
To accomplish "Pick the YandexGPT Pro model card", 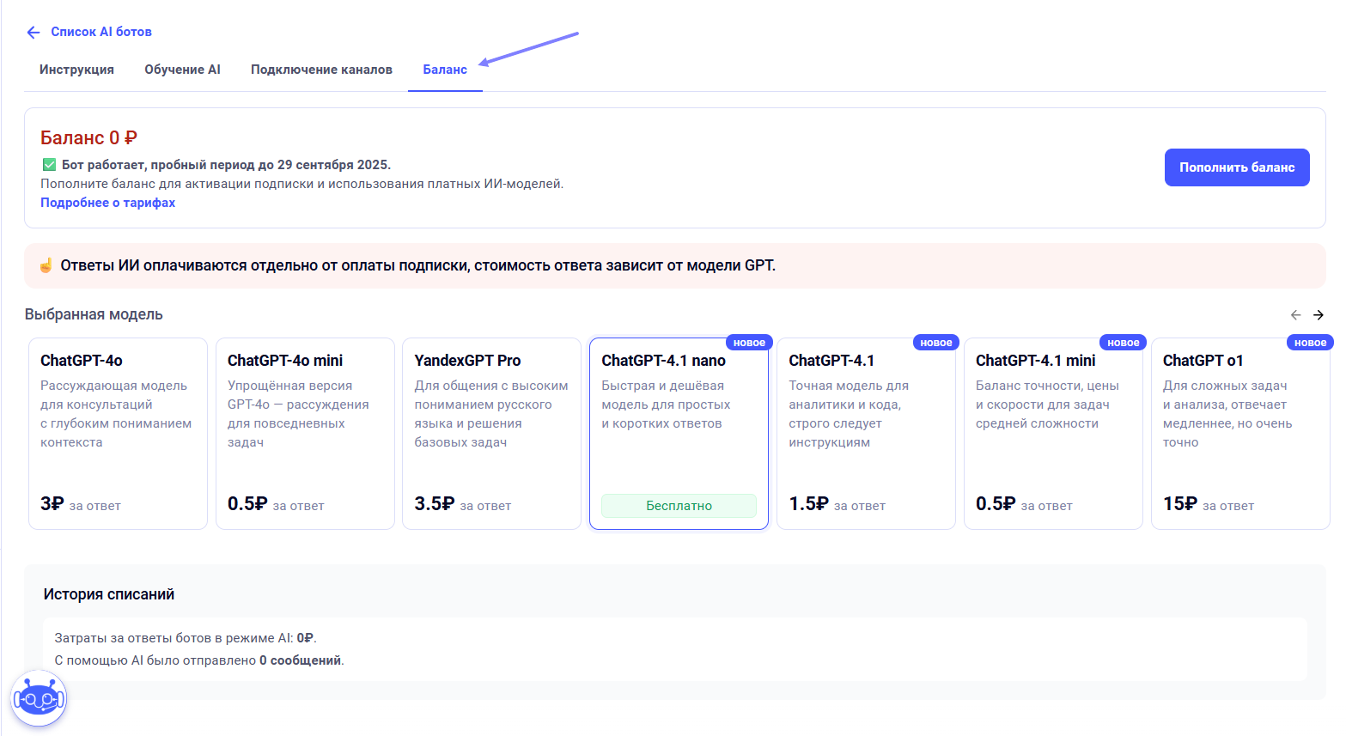I will click(491, 434).
